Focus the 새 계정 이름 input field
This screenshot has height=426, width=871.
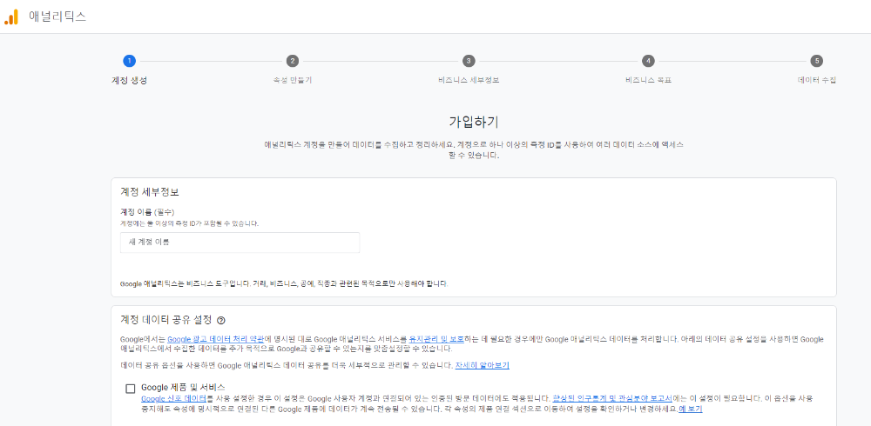click(x=240, y=243)
